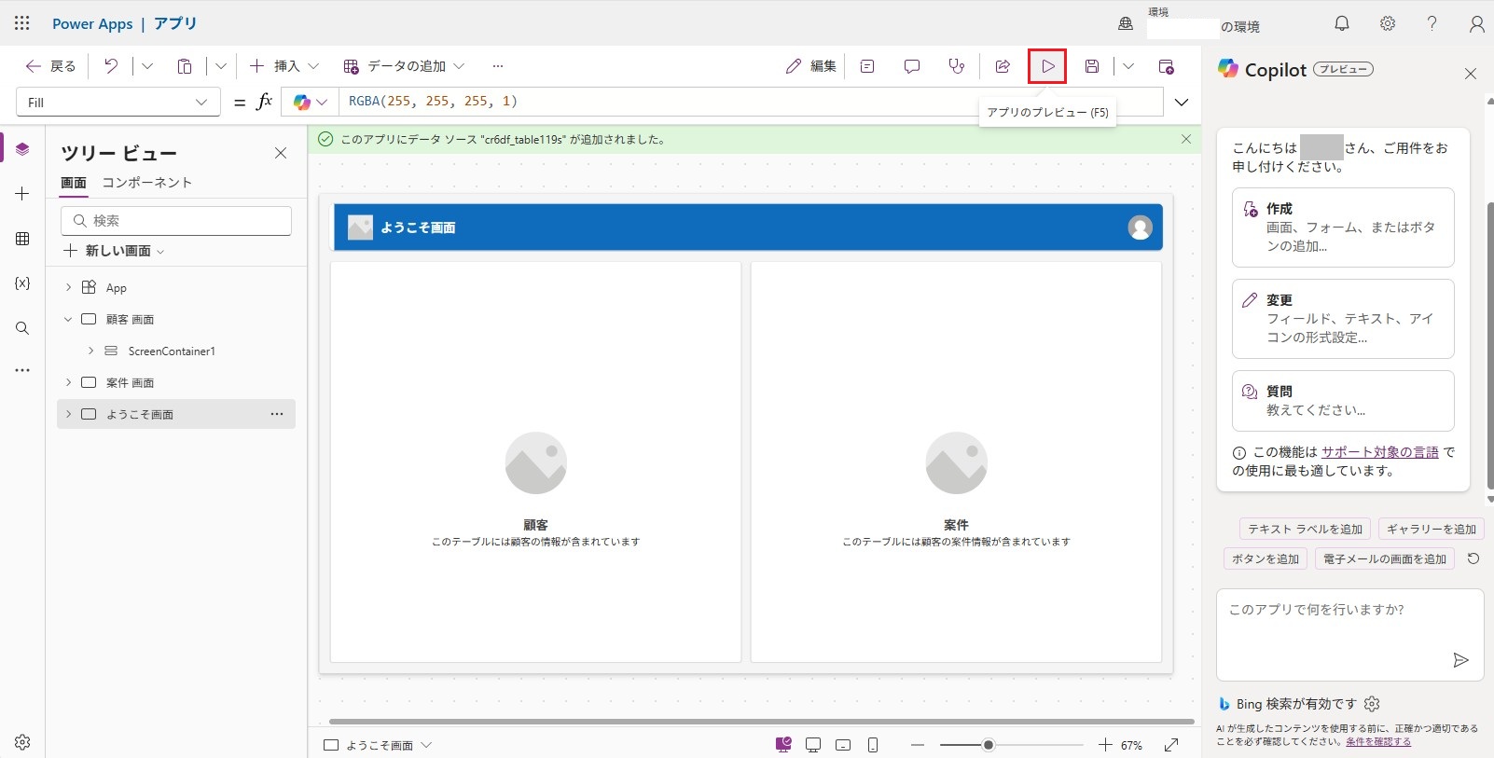Open the サポート対象の言語 link
This screenshot has width=1494, height=758.
1379,452
